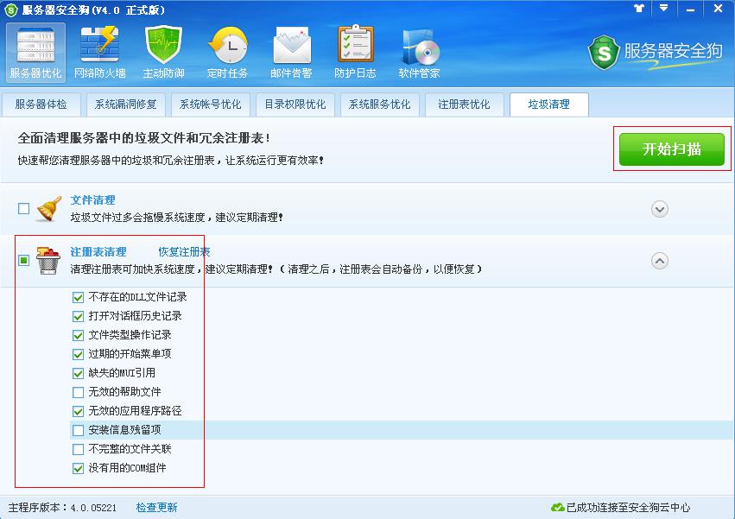Disable the 不存在的DLL文件记录 option
This screenshot has height=519, width=735.
coord(78,297)
